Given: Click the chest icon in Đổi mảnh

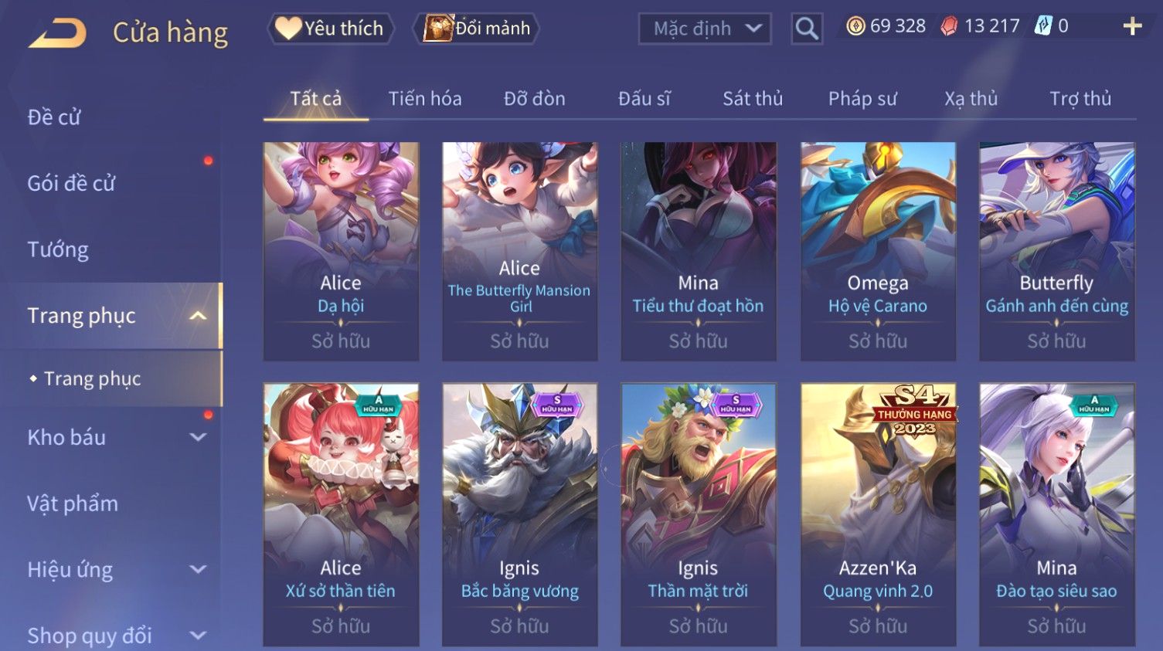Looking at the screenshot, I should coord(438,29).
